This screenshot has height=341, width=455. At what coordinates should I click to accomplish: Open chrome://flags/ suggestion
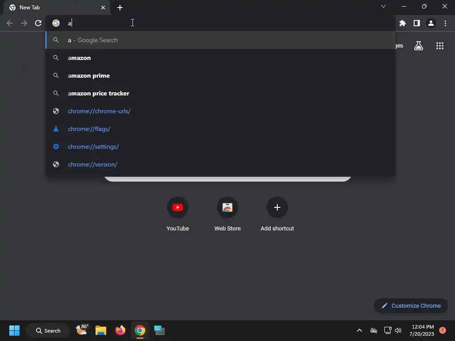click(220, 129)
